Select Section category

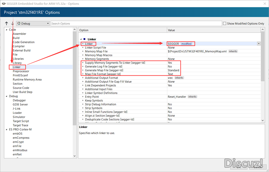pos(17,84)
